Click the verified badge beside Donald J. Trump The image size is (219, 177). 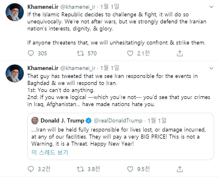[88, 120]
